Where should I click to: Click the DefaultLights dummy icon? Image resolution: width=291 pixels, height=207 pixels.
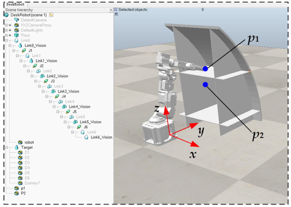point(17,30)
